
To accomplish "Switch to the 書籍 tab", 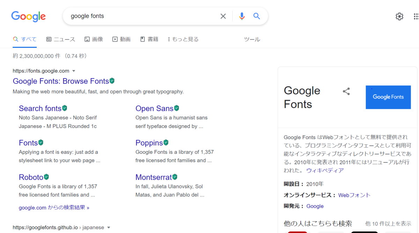I will click(x=149, y=39).
